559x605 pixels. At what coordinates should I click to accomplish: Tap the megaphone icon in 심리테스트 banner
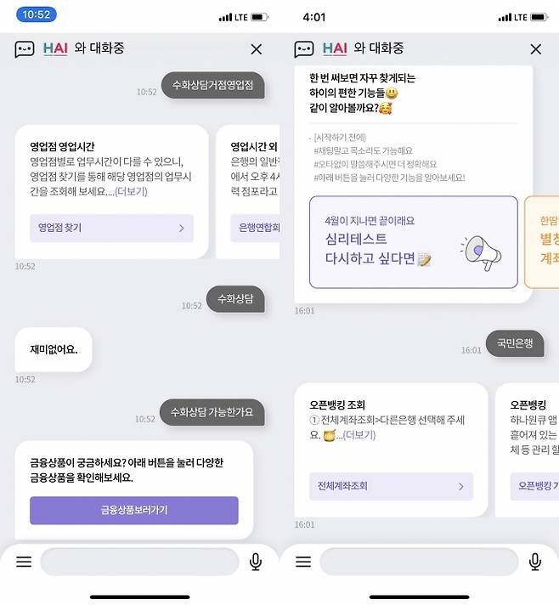pos(481,252)
